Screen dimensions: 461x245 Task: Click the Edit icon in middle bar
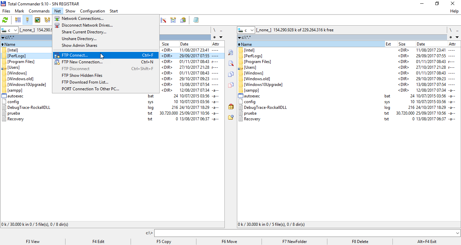(231, 63)
